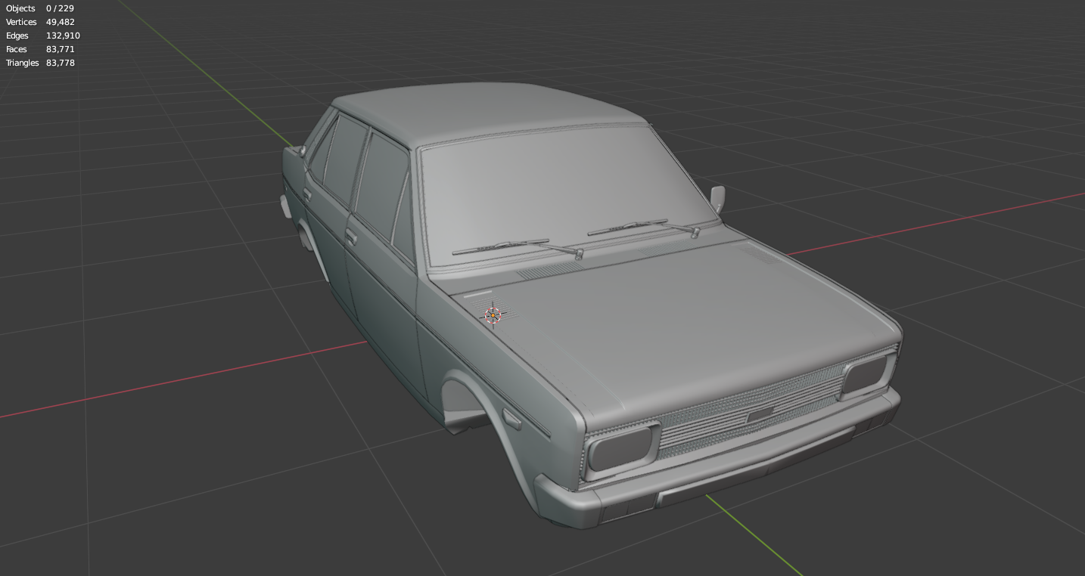Select the car's roof panel
The image size is (1085, 576).
click(492, 113)
